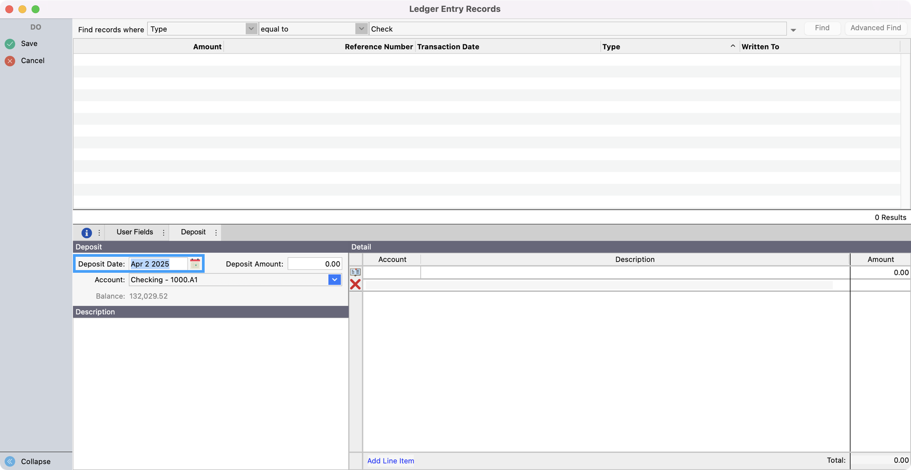Open options dots next to User Fields

pyautogui.click(x=164, y=232)
